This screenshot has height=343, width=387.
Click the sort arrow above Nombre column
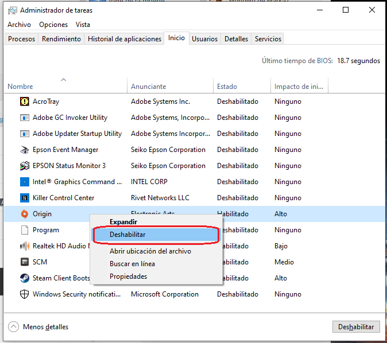(x=63, y=80)
